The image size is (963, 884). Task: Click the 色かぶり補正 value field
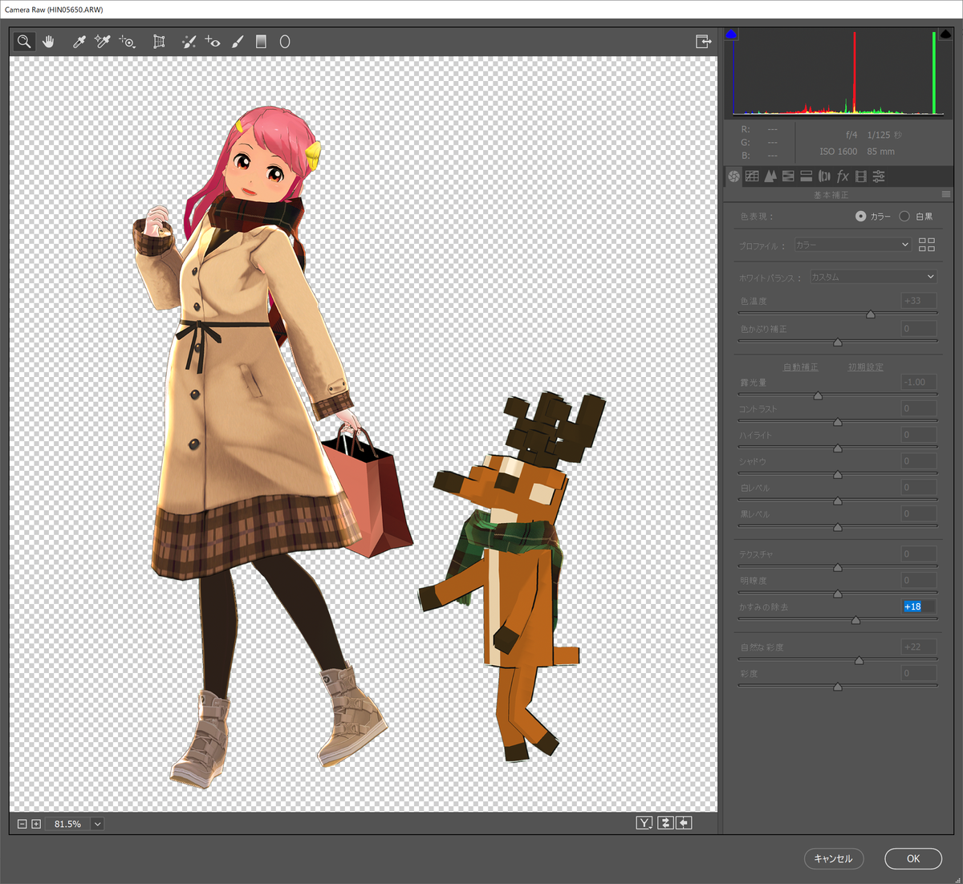click(x=919, y=328)
